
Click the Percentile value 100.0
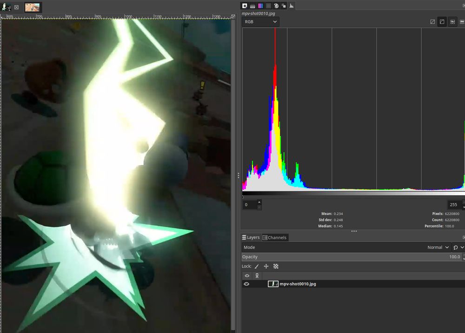pos(450,226)
